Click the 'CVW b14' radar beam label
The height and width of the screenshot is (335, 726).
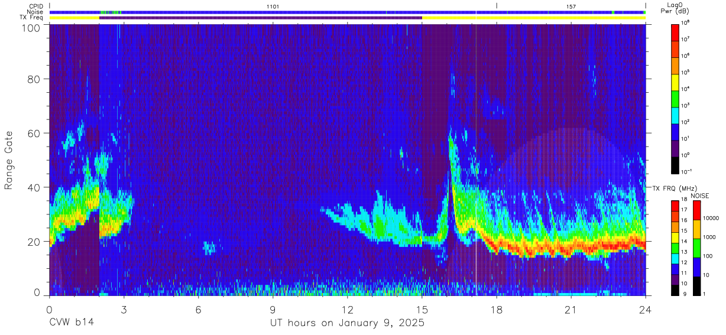click(x=71, y=323)
